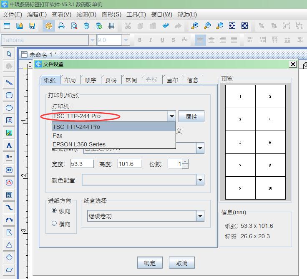Viewport: 307px width, 279px height.
Task: Select the 横向 paper feed direction
Action: click(54, 223)
